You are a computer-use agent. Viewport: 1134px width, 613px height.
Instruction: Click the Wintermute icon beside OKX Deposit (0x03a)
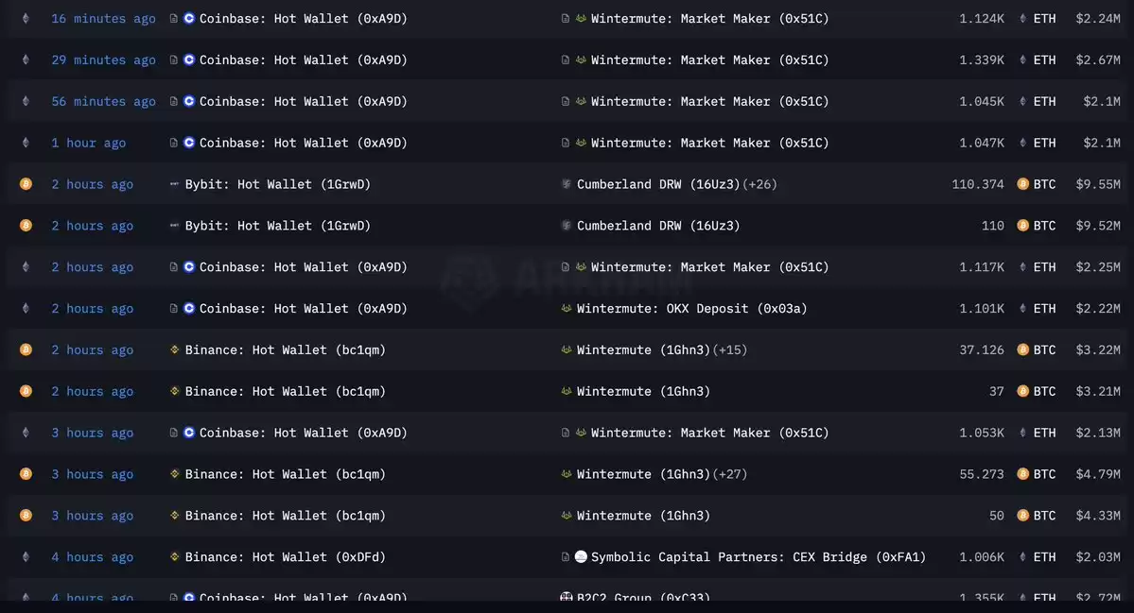pos(567,308)
